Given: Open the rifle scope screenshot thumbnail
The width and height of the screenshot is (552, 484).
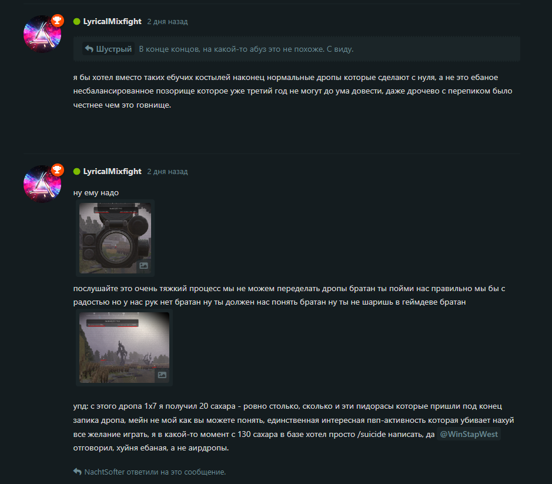Looking at the screenshot, I should pos(115,238).
